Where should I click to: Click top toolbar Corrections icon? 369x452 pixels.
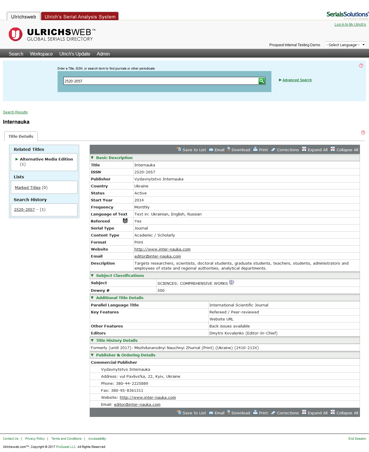click(x=273, y=150)
